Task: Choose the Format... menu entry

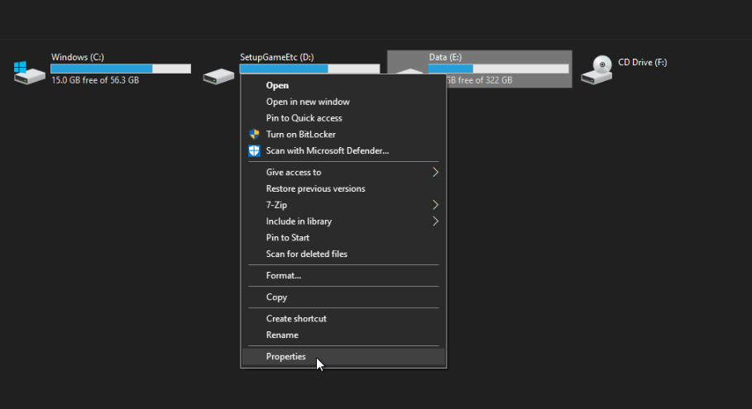Action: click(x=283, y=276)
